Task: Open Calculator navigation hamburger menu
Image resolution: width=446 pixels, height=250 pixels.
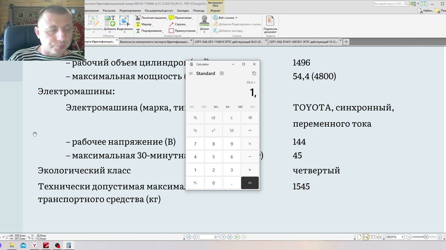Action: [x=191, y=74]
